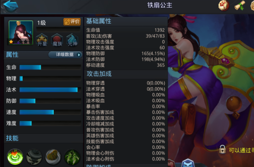
Task: Select the tornado skill icon
Action: pos(34,157)
